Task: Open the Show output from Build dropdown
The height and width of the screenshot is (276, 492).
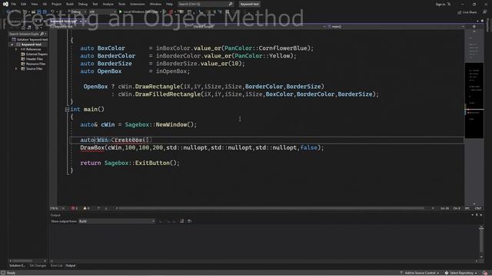Action: tap(117, 222)
